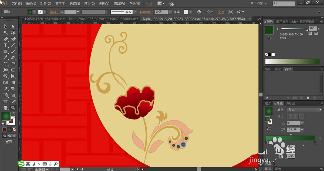This screenshot has width=324, height=171.
Task: Expand the stroke weight dropdown
Action: [x=78, y=12]
